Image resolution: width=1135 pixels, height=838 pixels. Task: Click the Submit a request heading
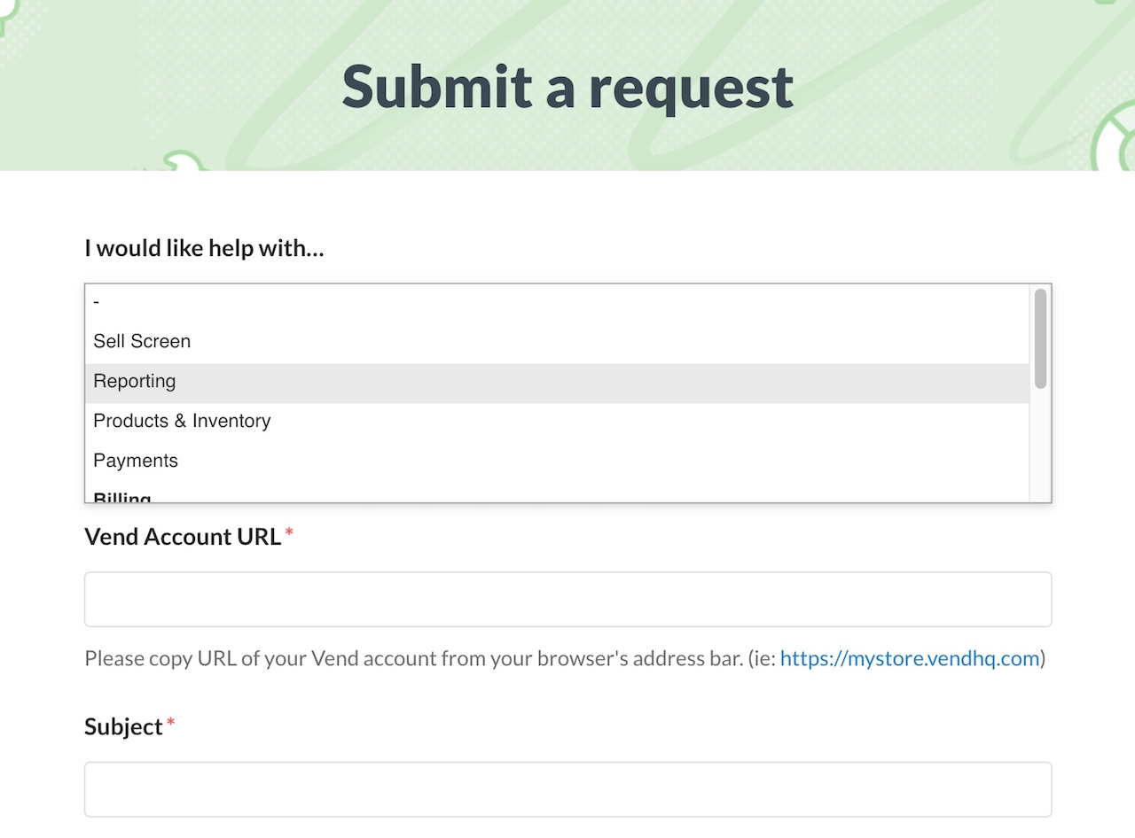point(567,87)
